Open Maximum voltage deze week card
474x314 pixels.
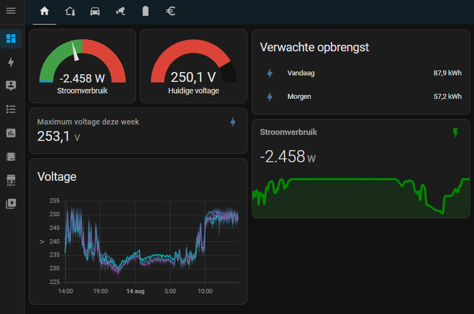(x=138, y=131)
